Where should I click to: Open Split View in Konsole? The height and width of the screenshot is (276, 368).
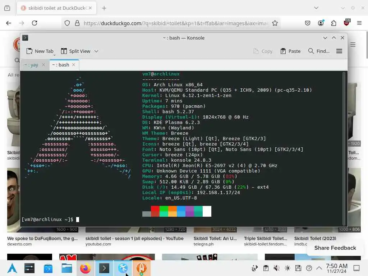tap(75, 51)
